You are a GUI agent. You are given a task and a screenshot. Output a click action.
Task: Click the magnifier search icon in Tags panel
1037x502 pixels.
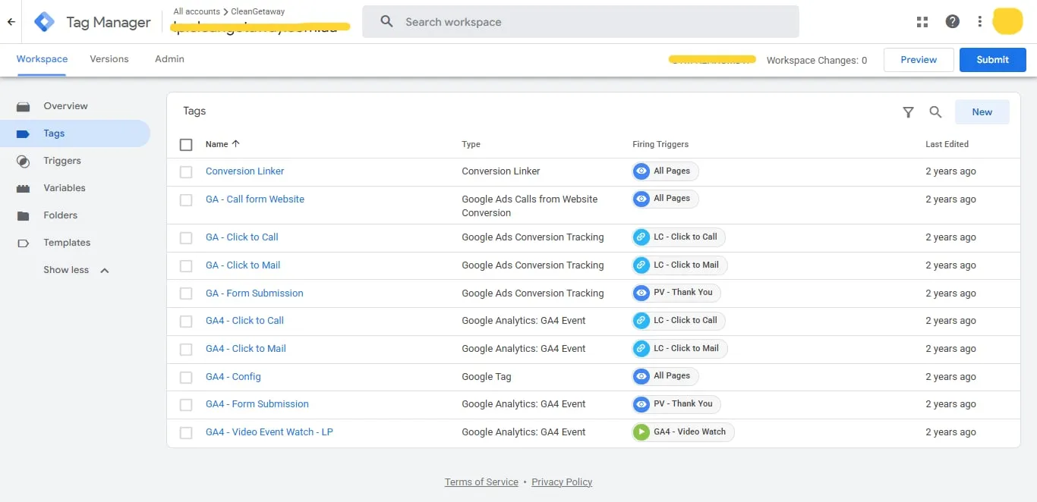(x=935, y=112)
